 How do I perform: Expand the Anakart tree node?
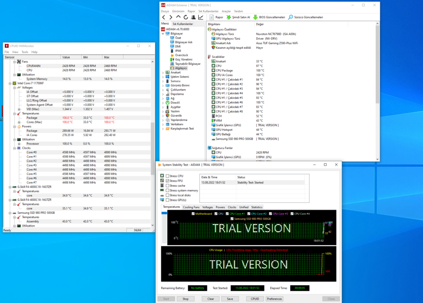[x=163, y=72]
